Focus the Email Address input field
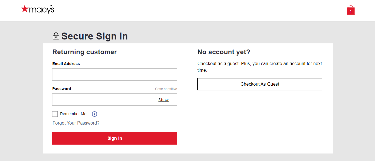 point(114,75)
